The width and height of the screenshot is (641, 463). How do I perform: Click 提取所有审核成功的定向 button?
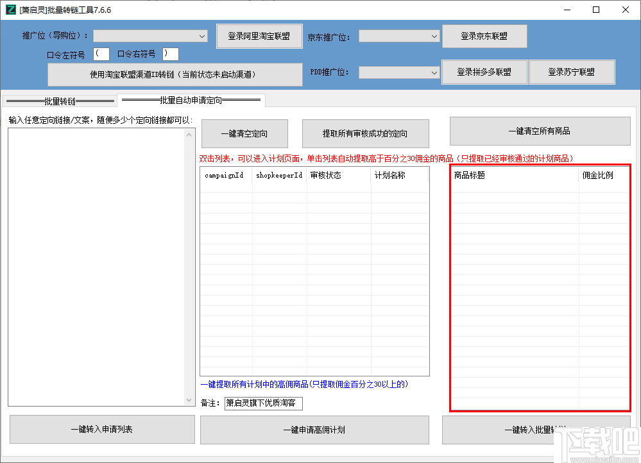(365, 133)
